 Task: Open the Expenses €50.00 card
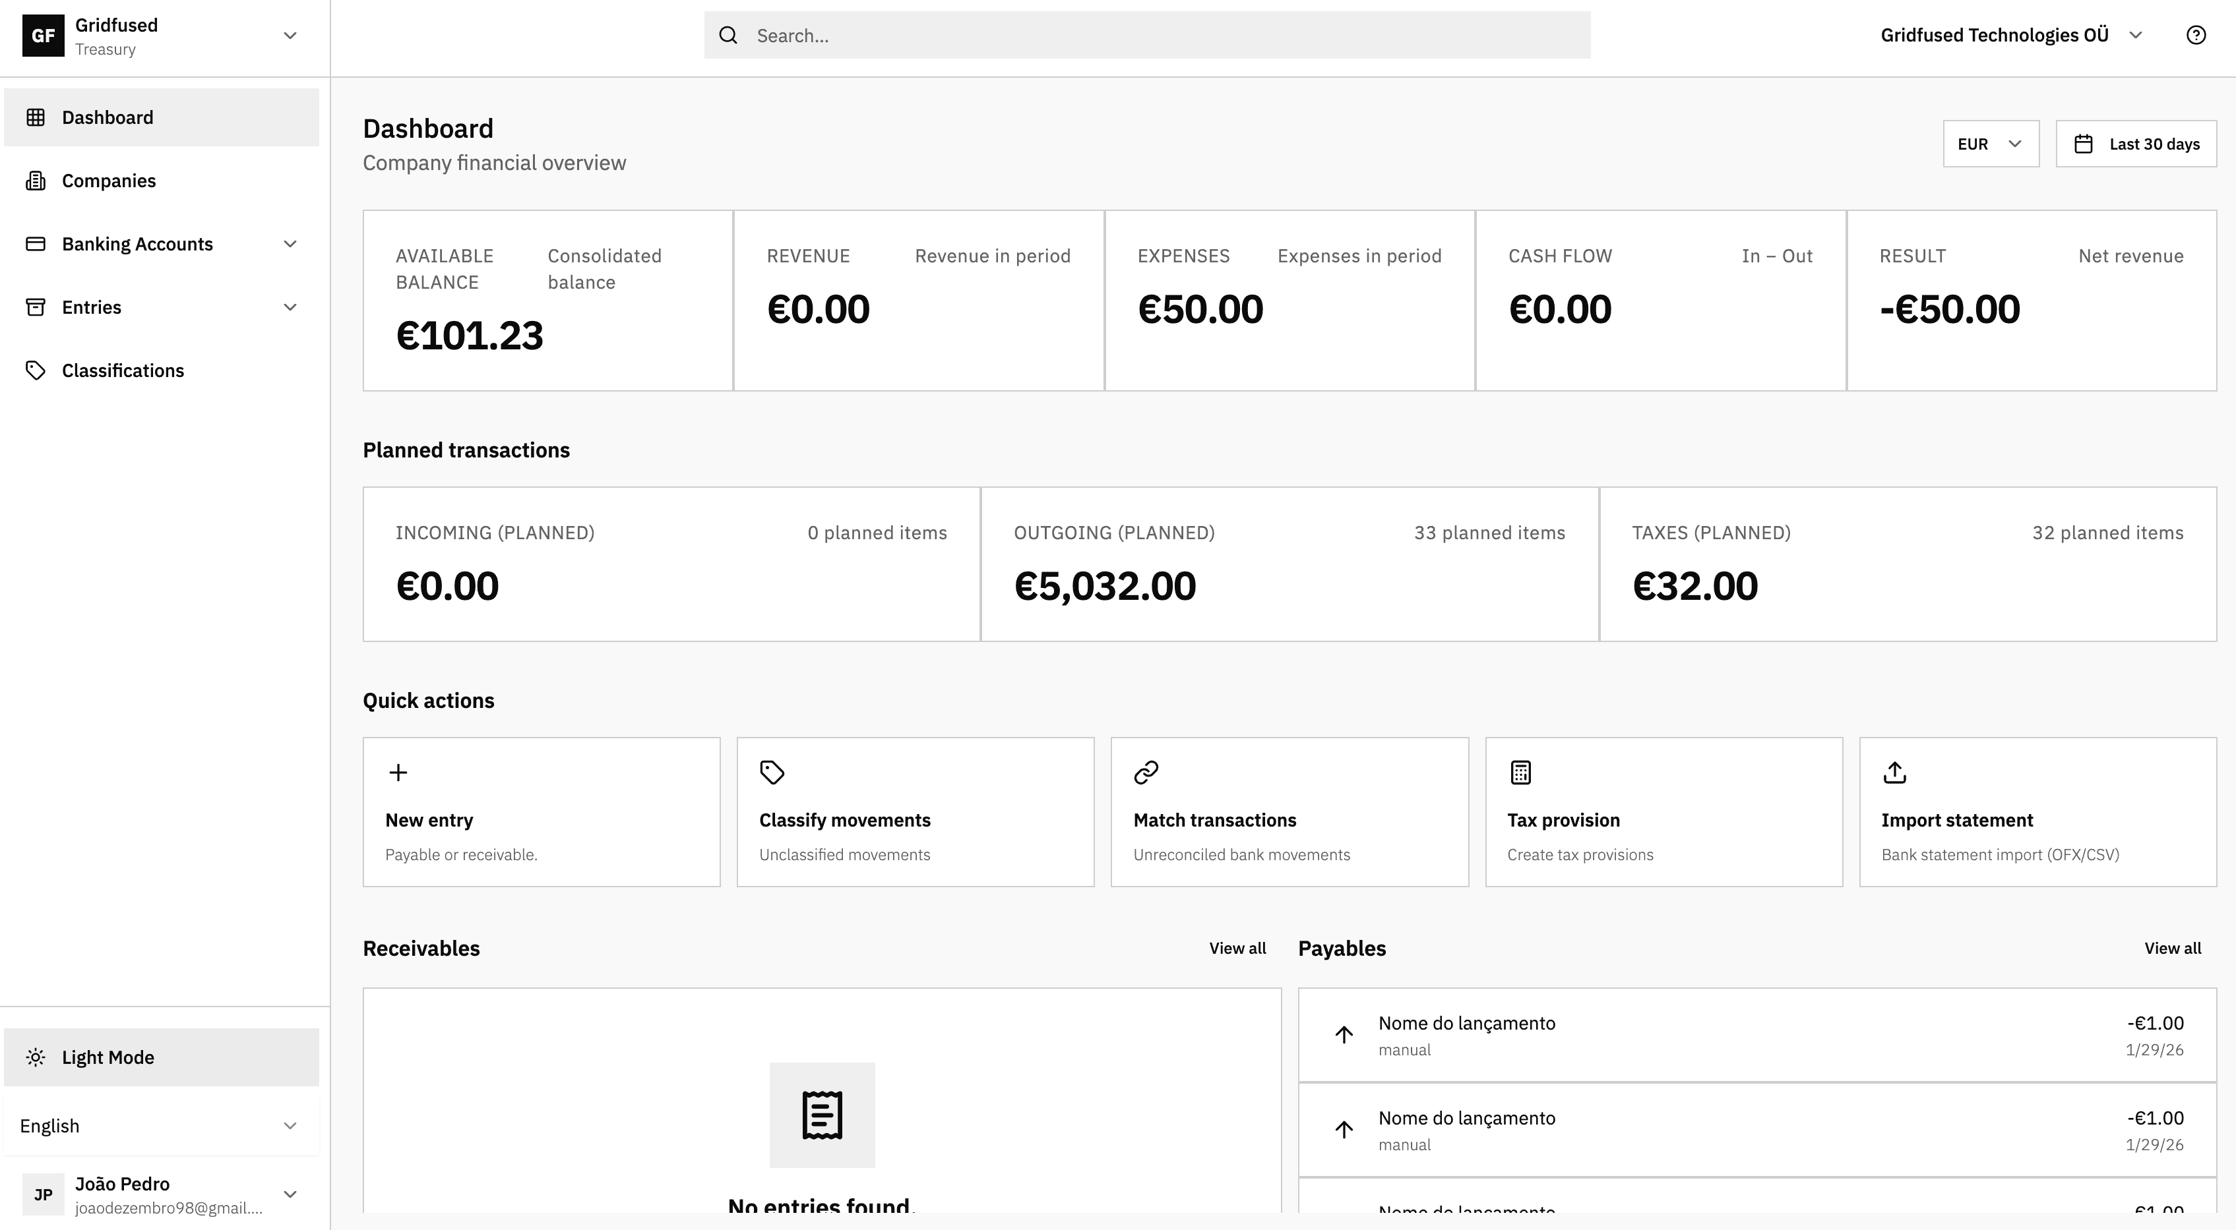coord(1290,300)
